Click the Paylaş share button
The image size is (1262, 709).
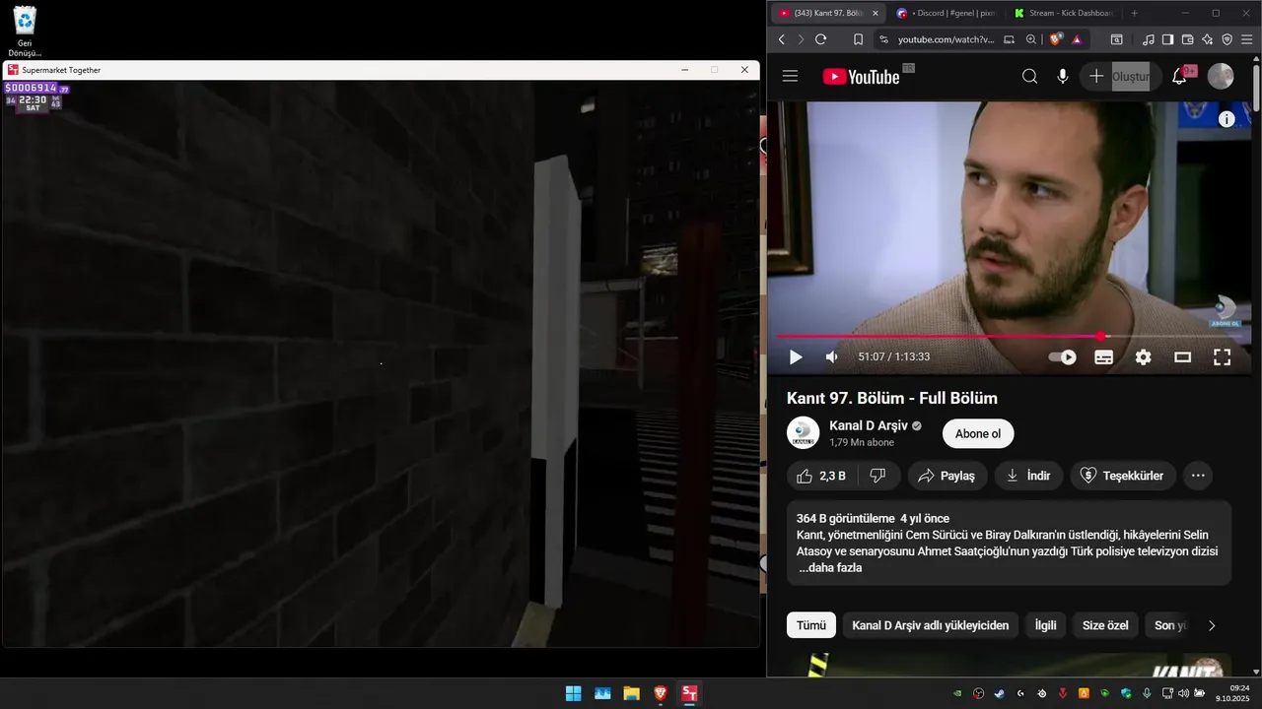(x=946, y=476)
